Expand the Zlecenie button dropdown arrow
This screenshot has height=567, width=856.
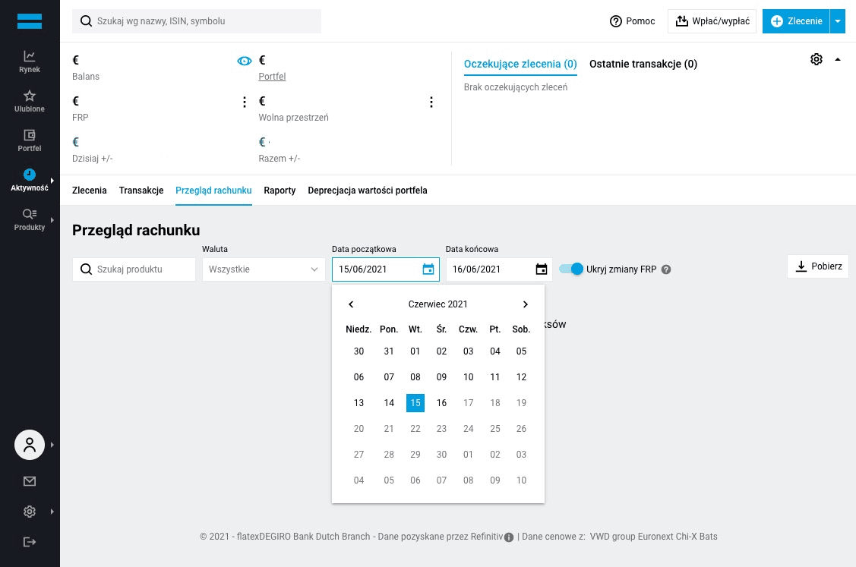(x=838, y=21)
